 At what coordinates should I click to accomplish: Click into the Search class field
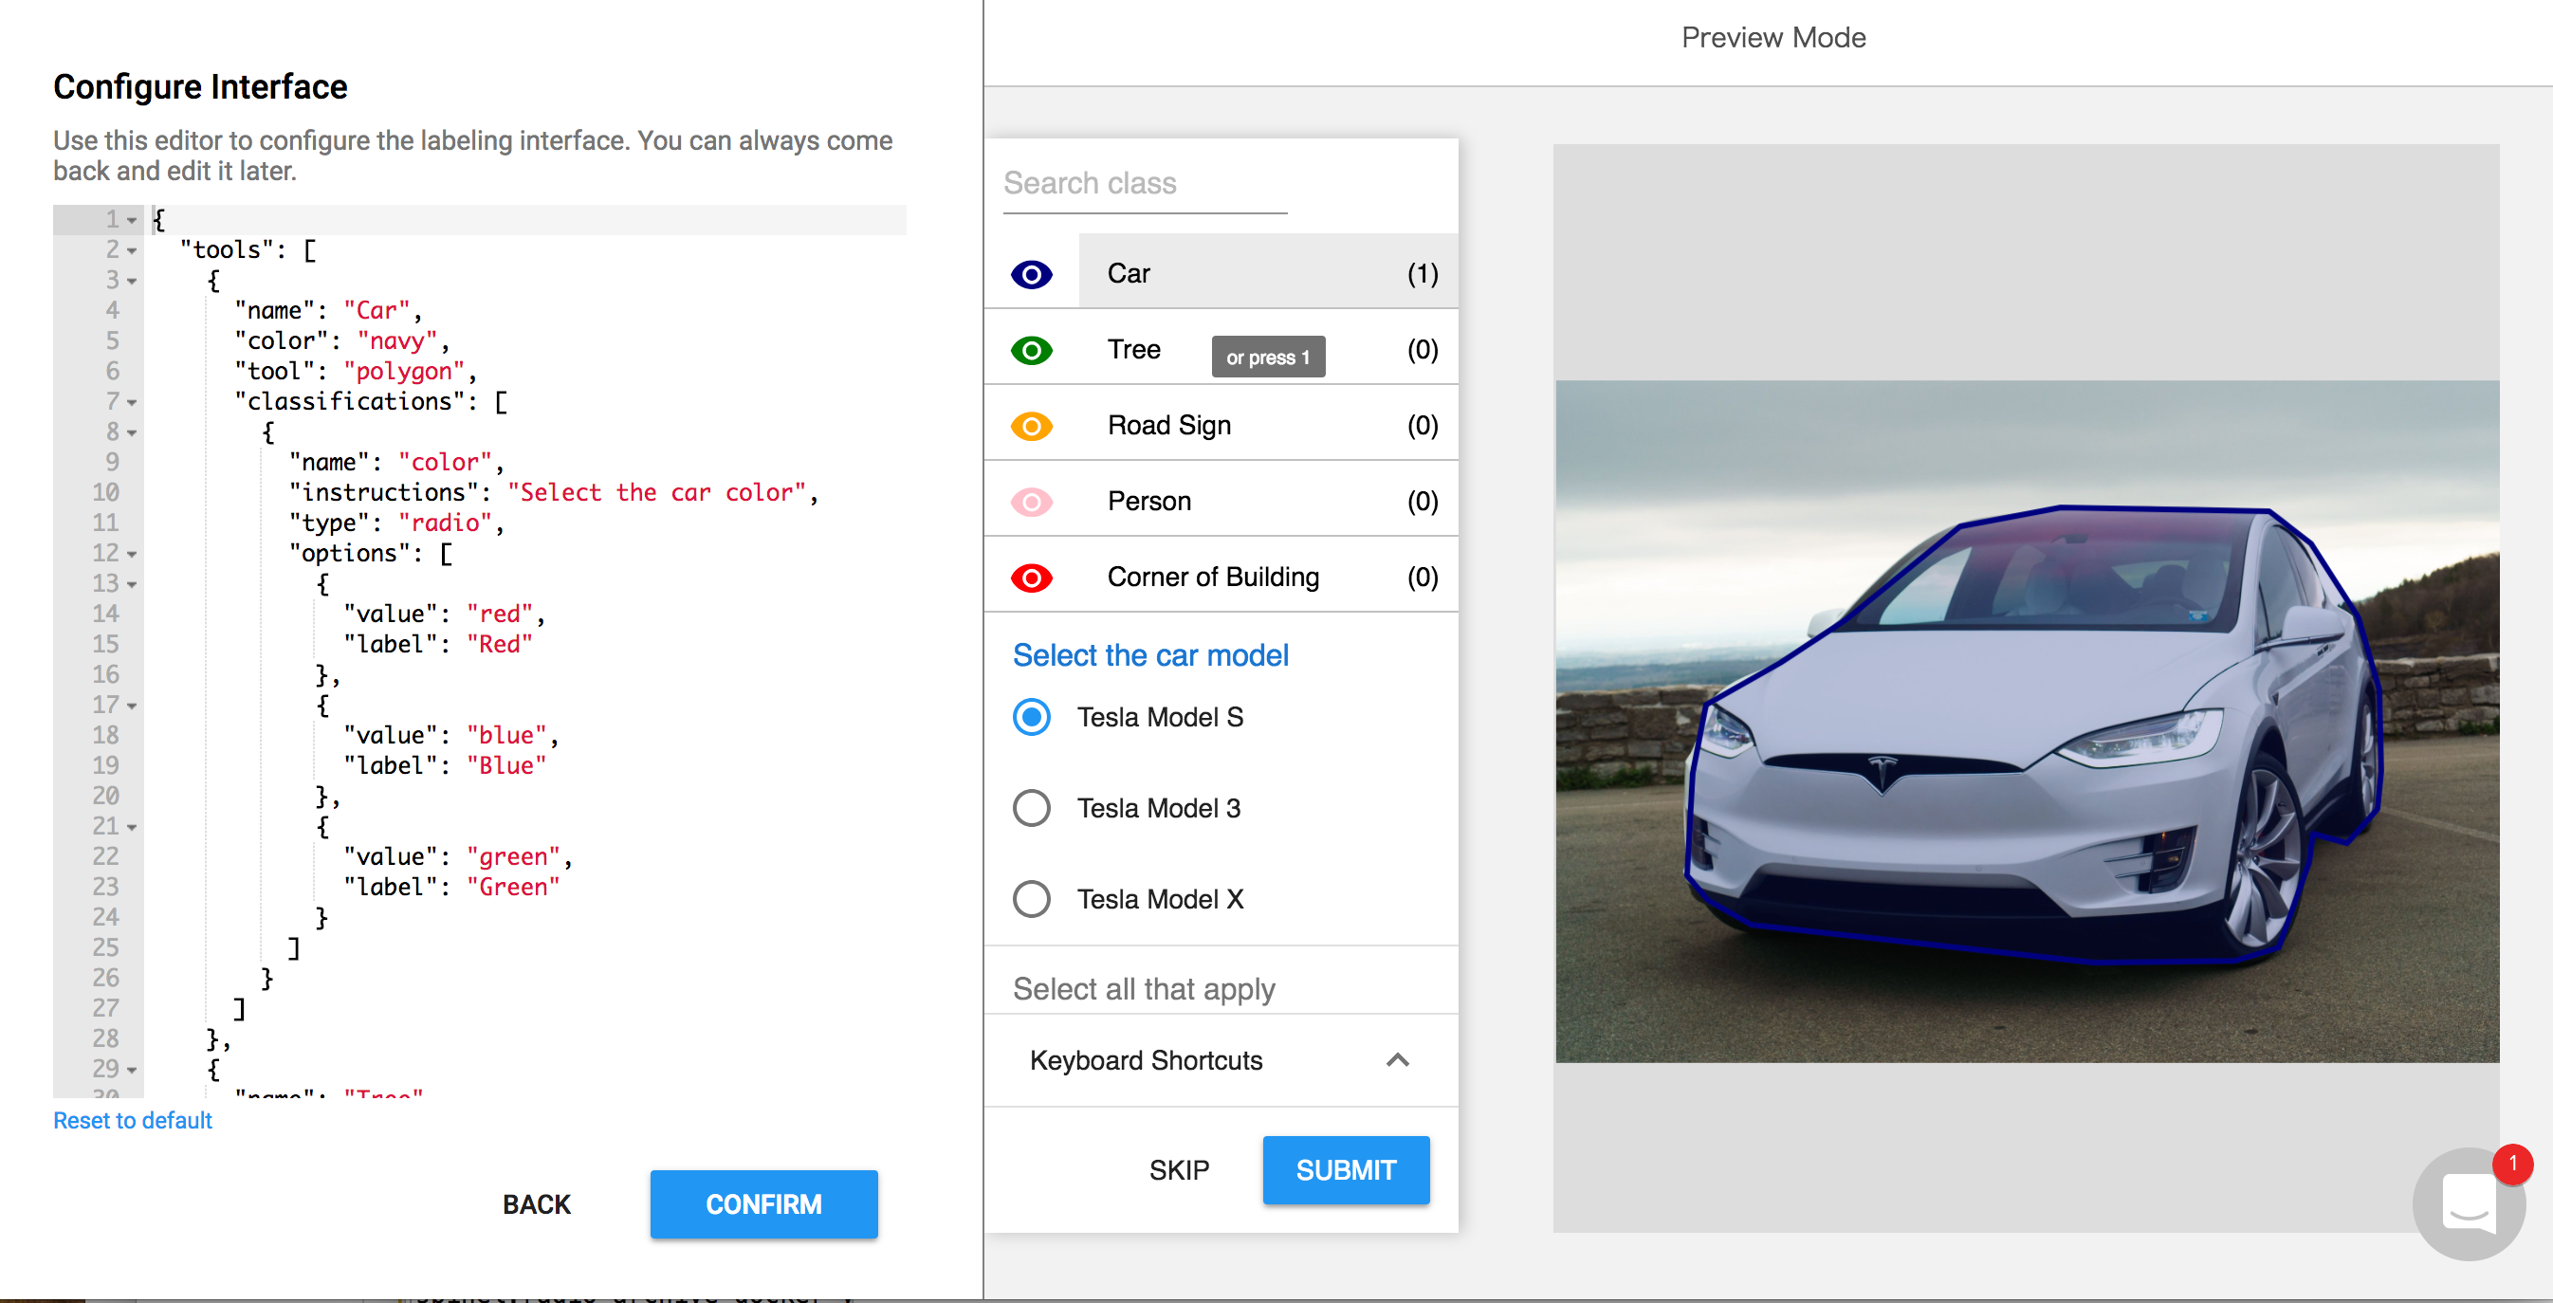click(1144, 184)
